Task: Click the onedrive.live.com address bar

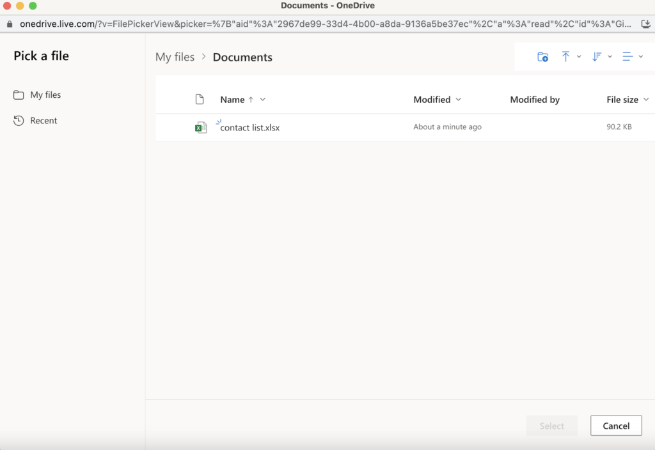Action: pos(325,24)
